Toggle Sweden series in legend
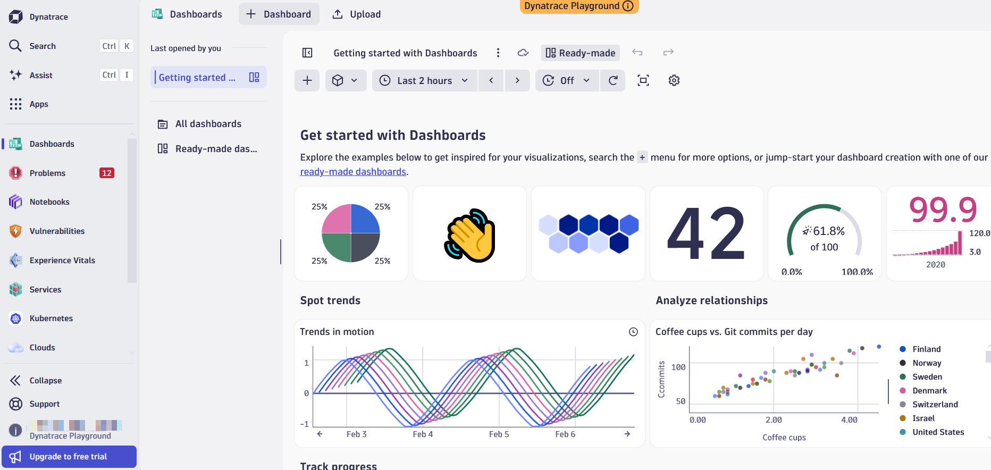The width and height of the screenshot is (991, 470). click(921, 377)
